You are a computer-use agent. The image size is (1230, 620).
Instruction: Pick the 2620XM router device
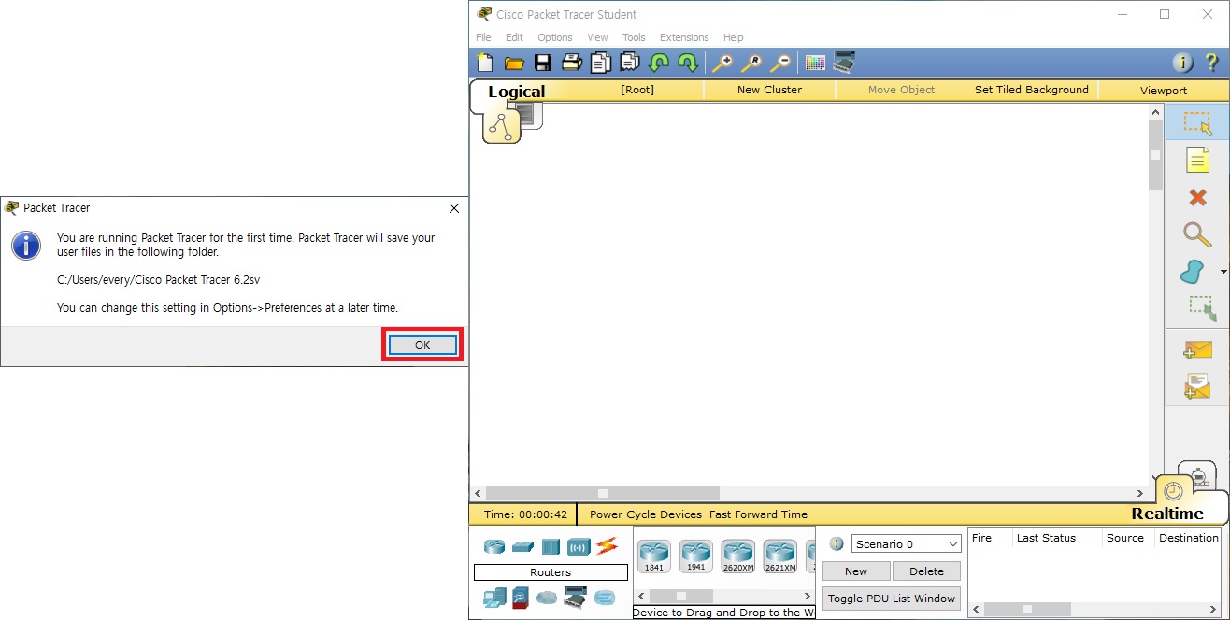(738, 557)
